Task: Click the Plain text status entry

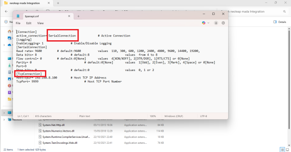Action: [85, 116]
